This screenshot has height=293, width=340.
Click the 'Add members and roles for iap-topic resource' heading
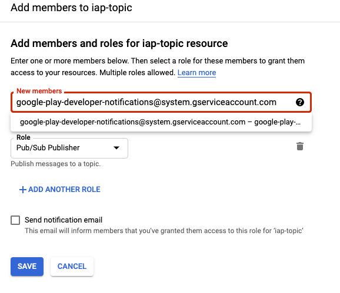[x=119, y=43]
